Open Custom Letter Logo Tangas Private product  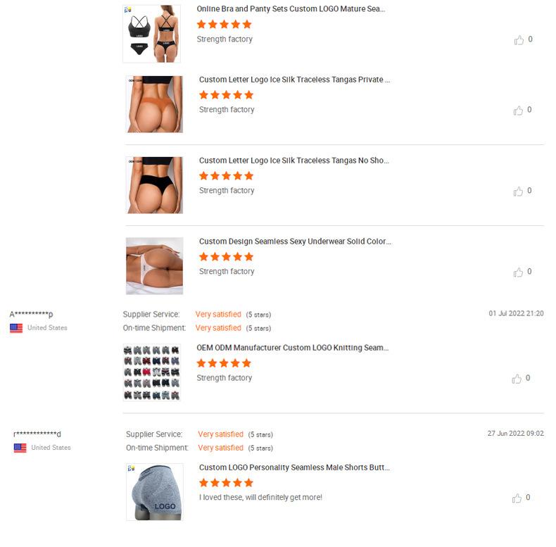(294, 80)
